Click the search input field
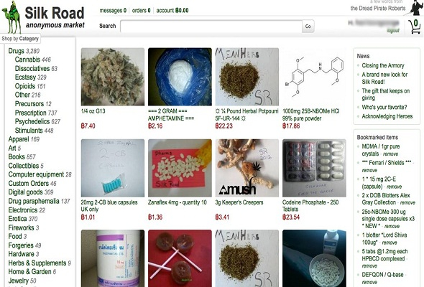 (211, 27)
